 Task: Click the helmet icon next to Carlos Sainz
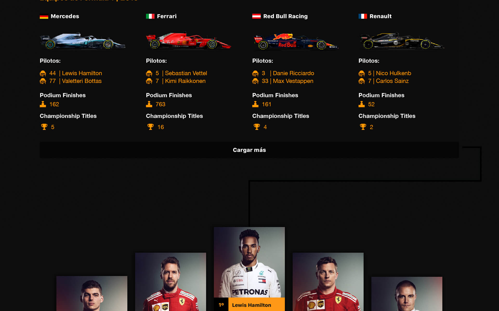point(362,81)
